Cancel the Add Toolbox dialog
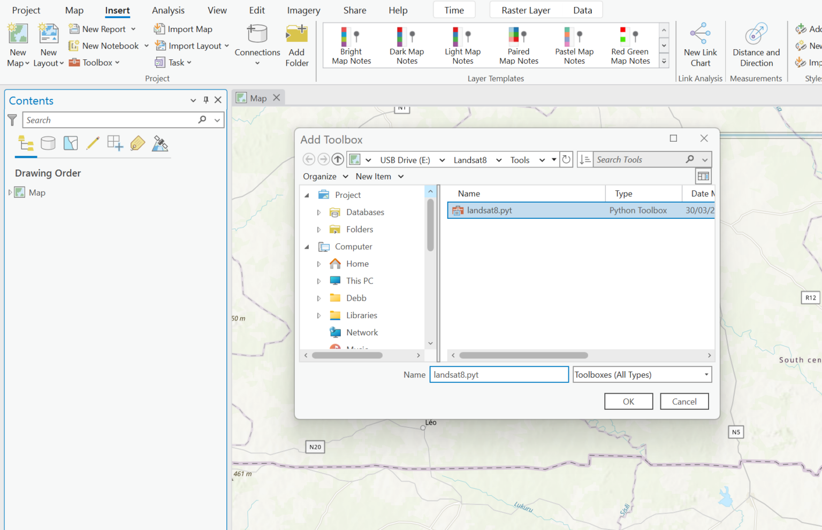Screen dimensions: 822x530 pos(684,401)
